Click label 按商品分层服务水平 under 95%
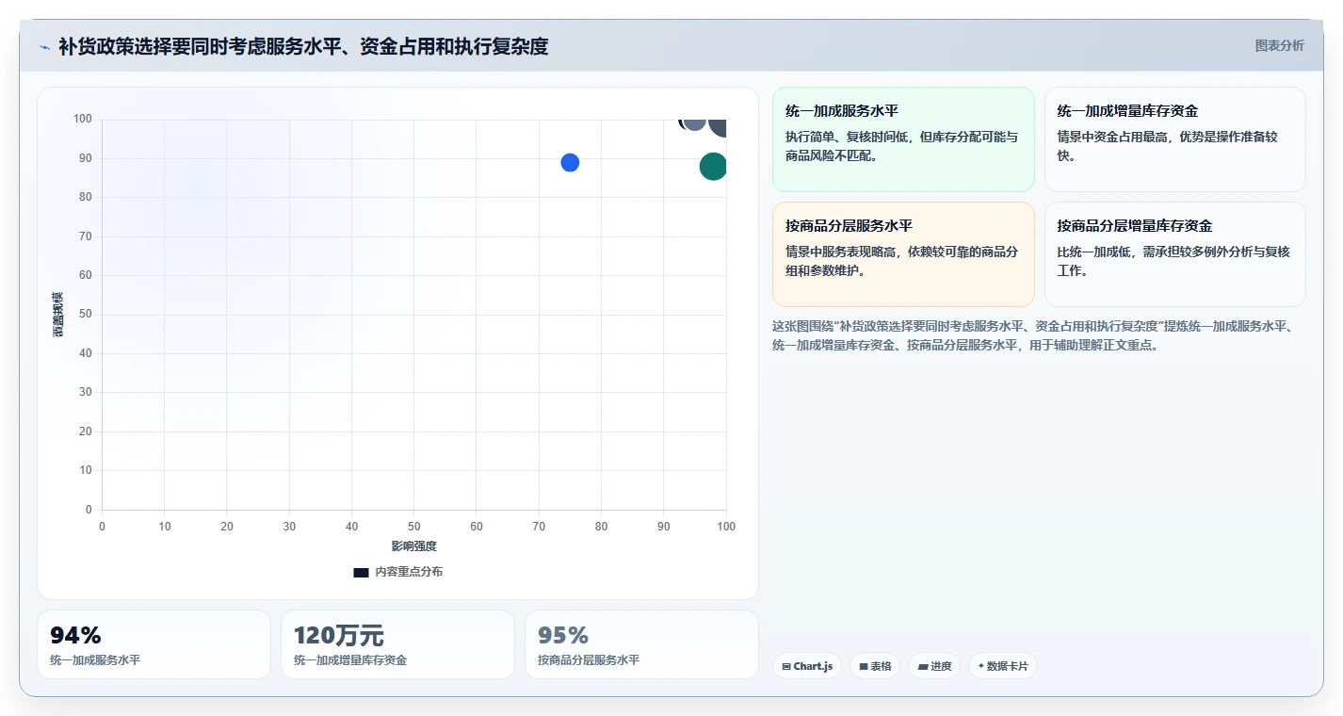The height and width of the screenshot is (716, 1343). (x=589, y=660)
